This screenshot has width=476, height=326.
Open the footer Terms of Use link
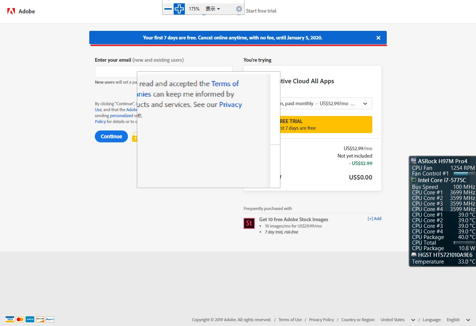[290, 320]
